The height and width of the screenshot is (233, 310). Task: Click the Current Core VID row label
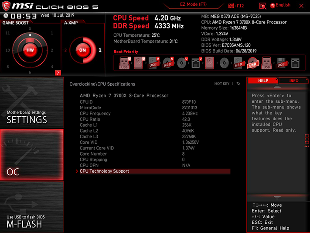click(x=97, y=148)
